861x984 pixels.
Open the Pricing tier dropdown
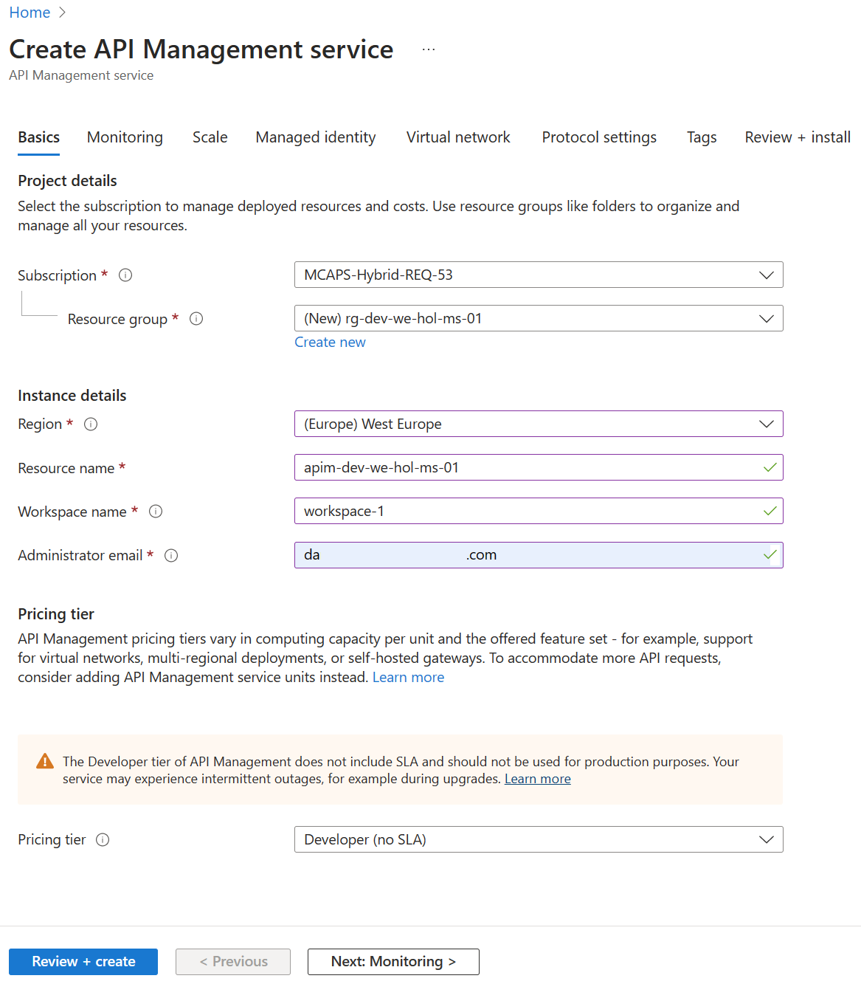(539, 839)
